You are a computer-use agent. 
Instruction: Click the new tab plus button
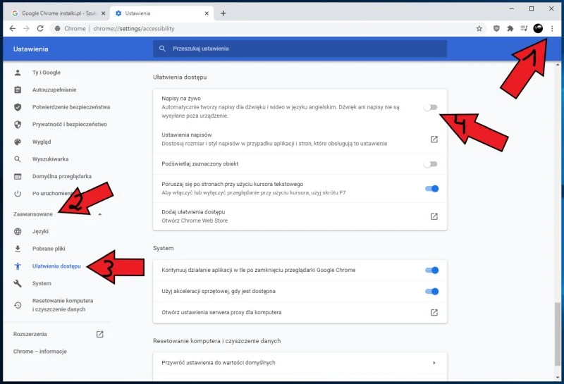click(223, 13)
